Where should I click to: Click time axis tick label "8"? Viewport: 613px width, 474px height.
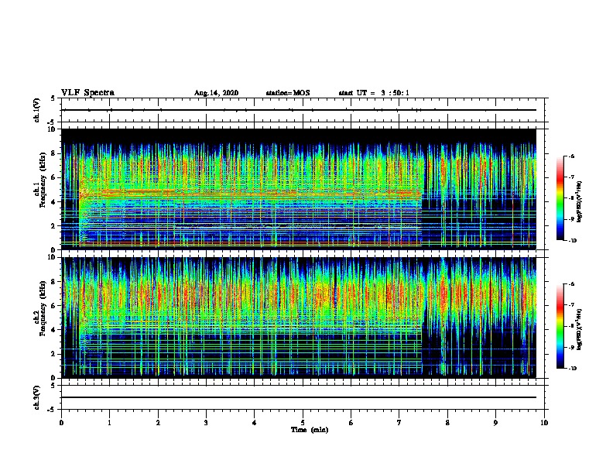(x=447, y=423)
